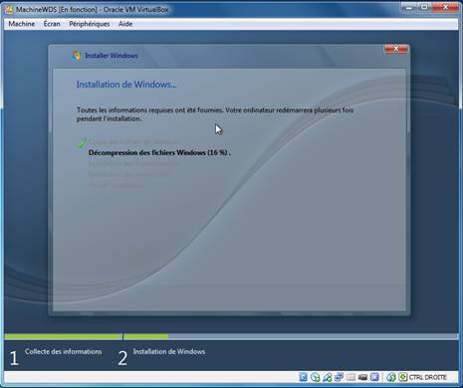Screen dimensions: 463x388
Task: Open the Machine menu
Action: [x=22, y=24]
